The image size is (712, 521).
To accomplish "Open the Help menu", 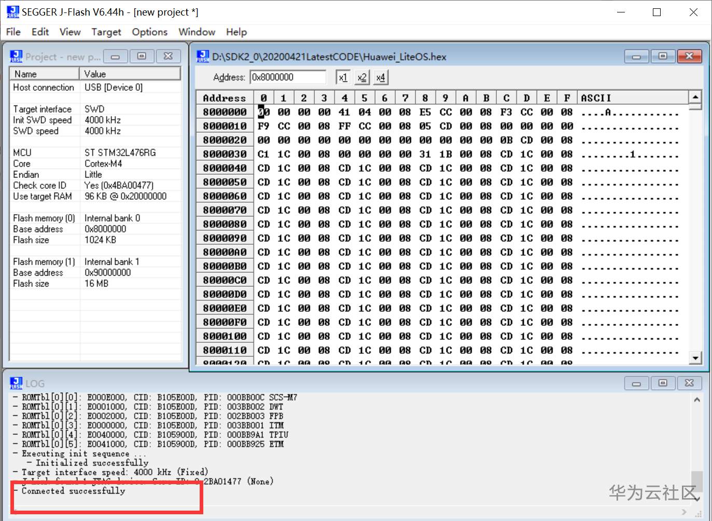I will (x=236, y=32).
